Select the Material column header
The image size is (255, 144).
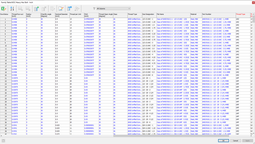point(196,15)
